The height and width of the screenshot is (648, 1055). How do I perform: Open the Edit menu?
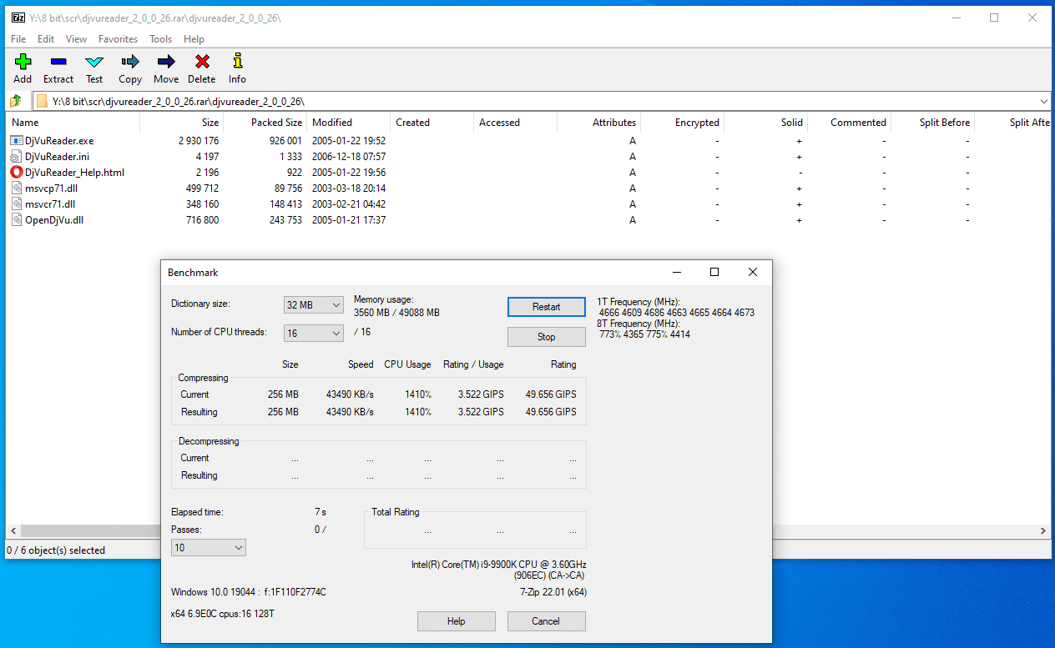click(x=46, y=39)
